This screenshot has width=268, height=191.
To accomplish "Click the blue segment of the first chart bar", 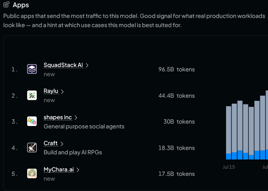I will [x=228, y=157].
